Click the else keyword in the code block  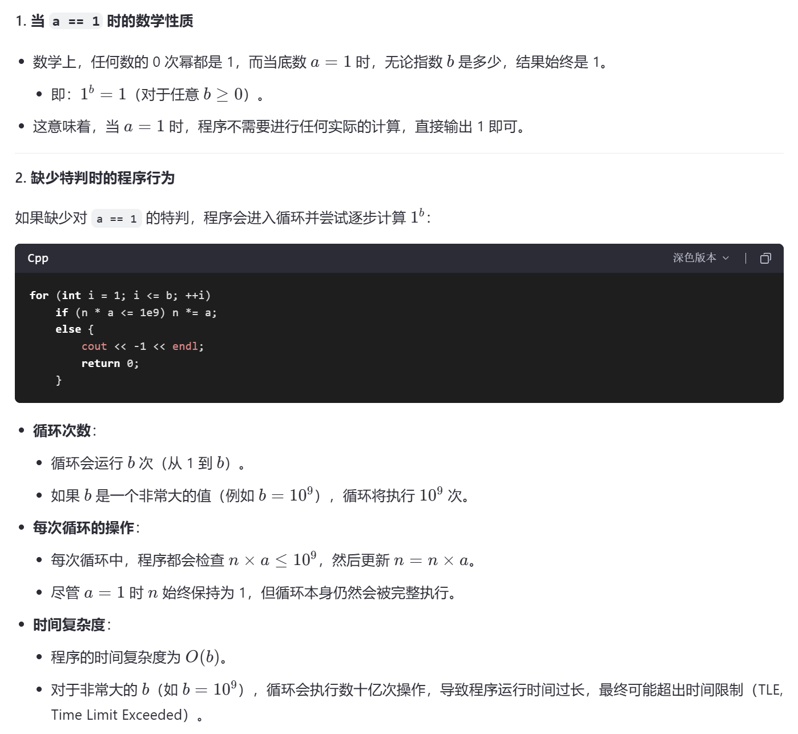(68, 329)
